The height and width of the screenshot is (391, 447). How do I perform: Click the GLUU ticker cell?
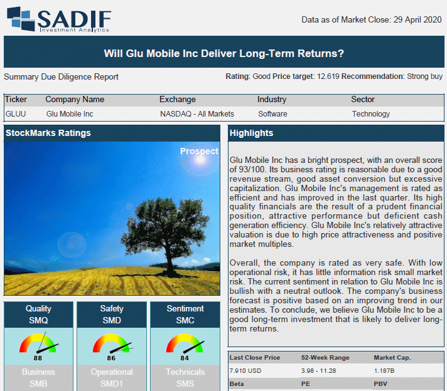(16, 114)
